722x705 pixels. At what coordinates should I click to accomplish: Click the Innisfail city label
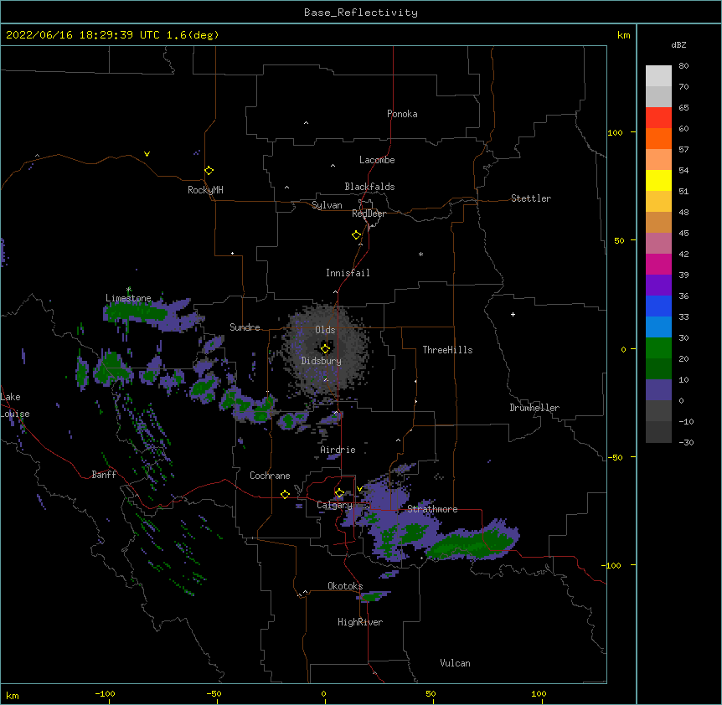[x=348, y=273]
